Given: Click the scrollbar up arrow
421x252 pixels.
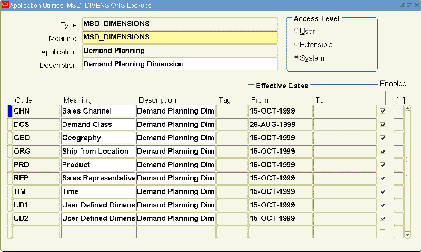Looking at the screenshot, I should [407, 109].
